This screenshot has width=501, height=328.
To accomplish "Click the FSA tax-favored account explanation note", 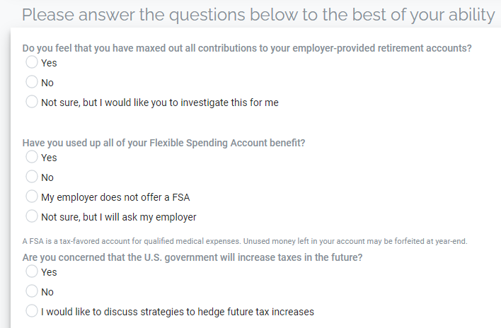I will point(245,241).
